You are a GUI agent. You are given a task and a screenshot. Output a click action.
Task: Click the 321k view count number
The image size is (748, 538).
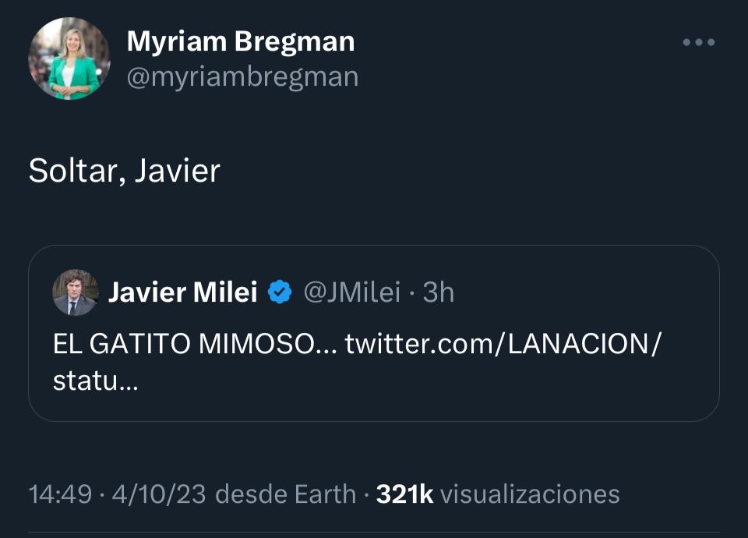404,494
